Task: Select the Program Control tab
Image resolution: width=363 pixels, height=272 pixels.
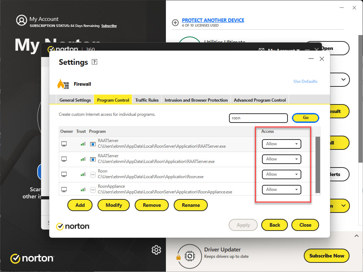Action: tap(113, 100)
